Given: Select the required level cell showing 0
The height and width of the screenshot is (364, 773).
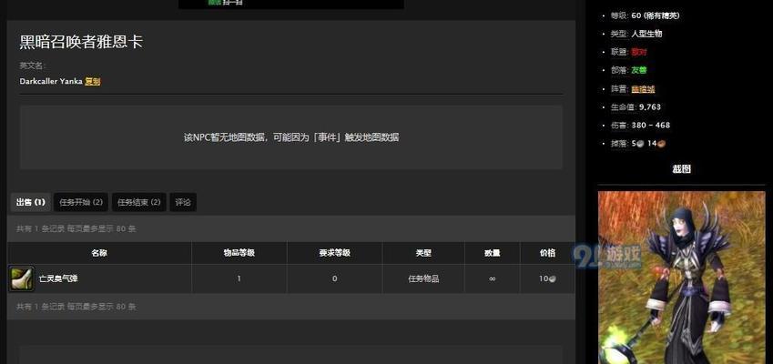Looking at the screenshot, I should [x=335, y=278].
